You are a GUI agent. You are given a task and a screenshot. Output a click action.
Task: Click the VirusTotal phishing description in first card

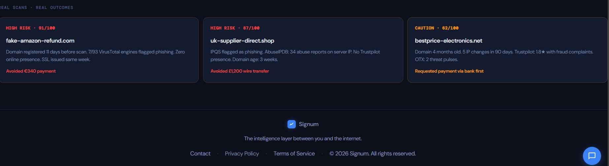coord(95,55)
